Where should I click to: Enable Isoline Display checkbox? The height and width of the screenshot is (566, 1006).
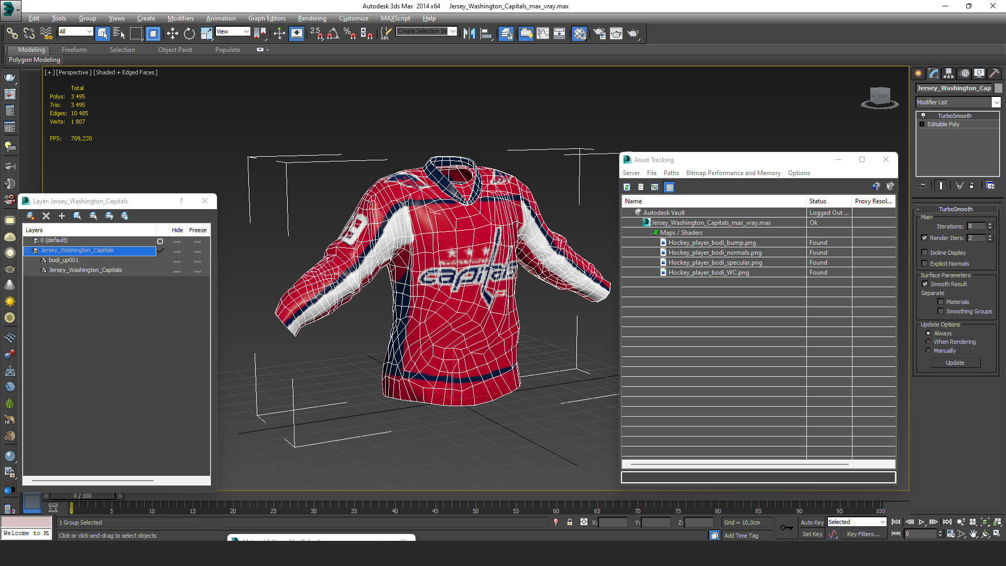(925, 253)
